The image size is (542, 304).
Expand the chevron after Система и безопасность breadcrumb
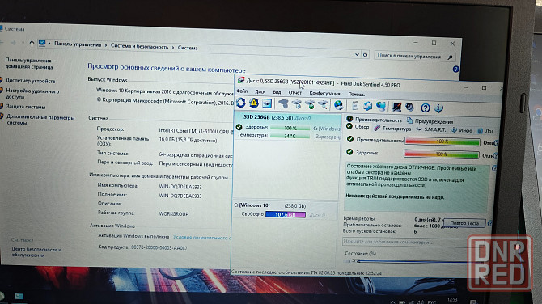pyautogui.click(x=173, y=48)
